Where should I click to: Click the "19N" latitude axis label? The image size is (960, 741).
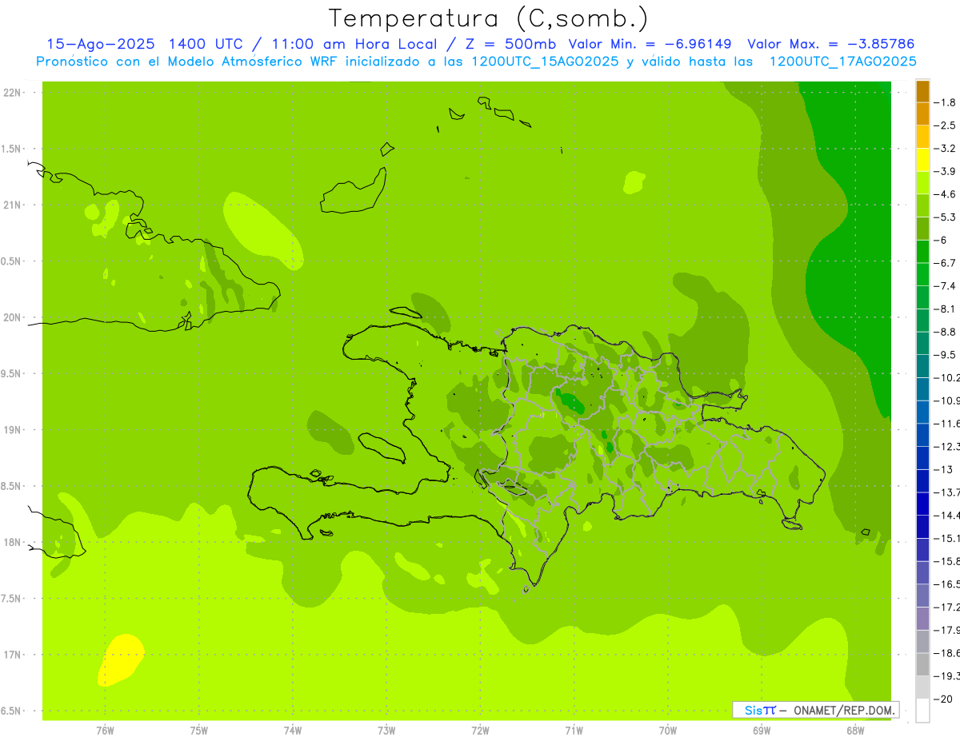point(13,430)
